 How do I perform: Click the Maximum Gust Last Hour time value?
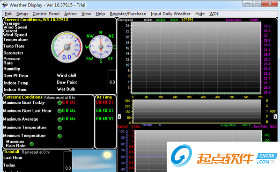point(104,110)
